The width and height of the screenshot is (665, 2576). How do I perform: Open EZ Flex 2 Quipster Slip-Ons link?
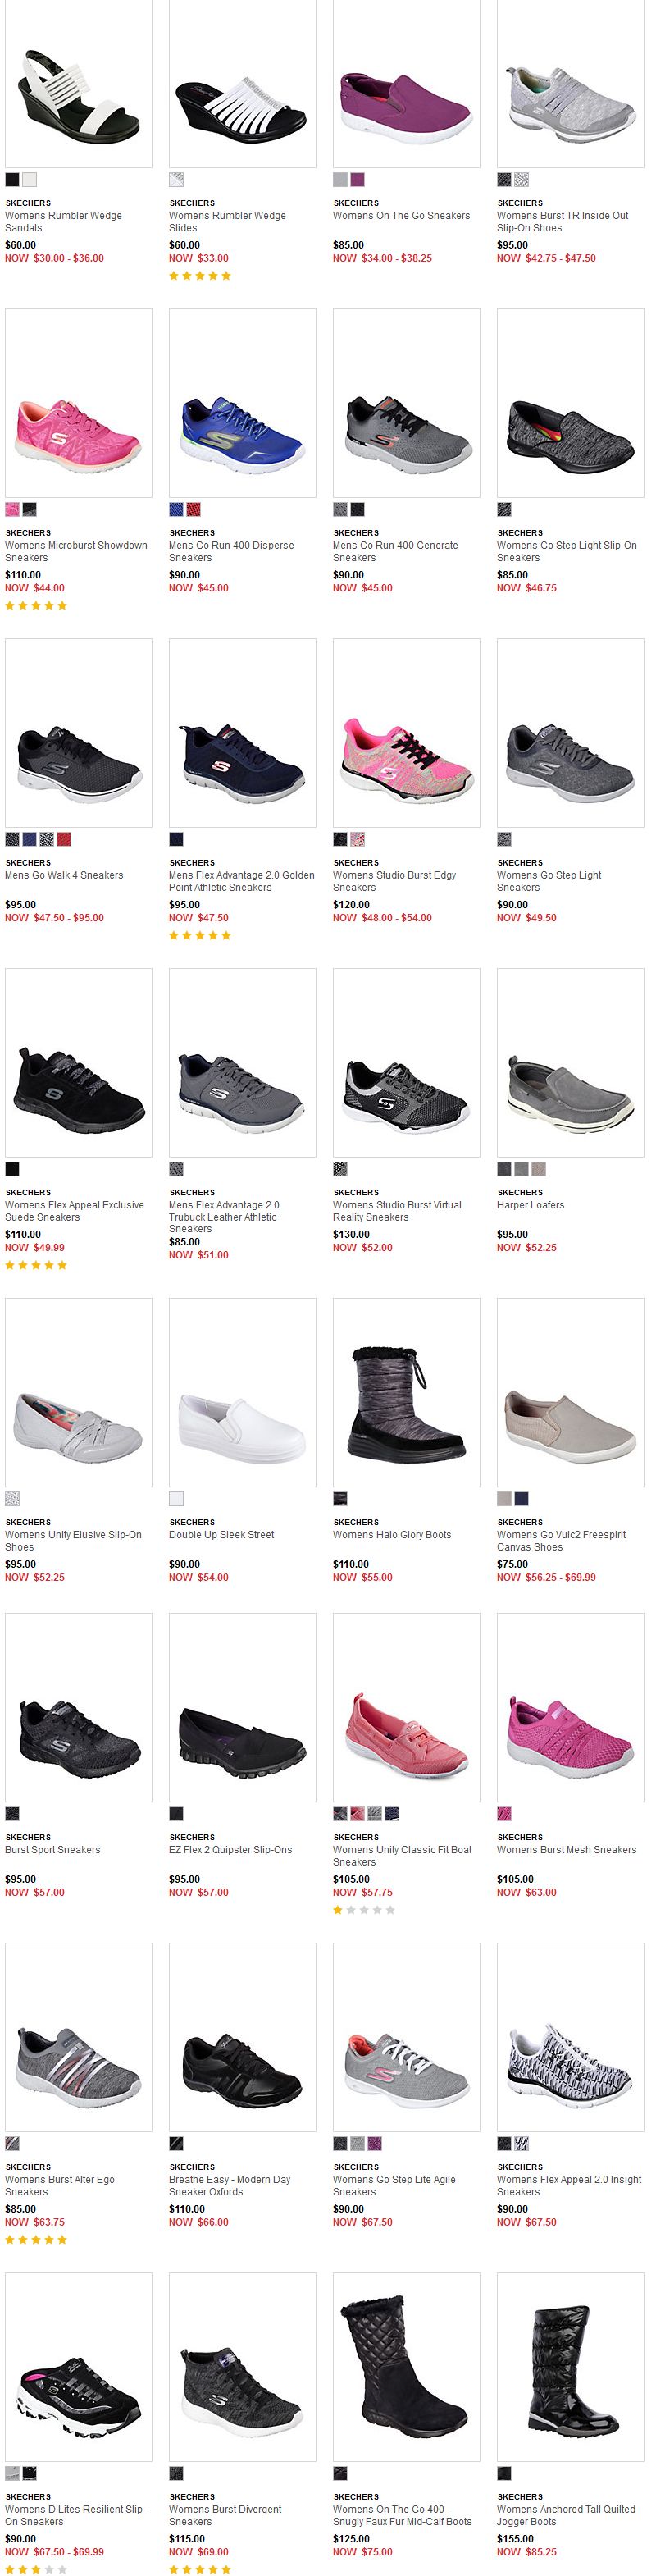point(231,1850)
